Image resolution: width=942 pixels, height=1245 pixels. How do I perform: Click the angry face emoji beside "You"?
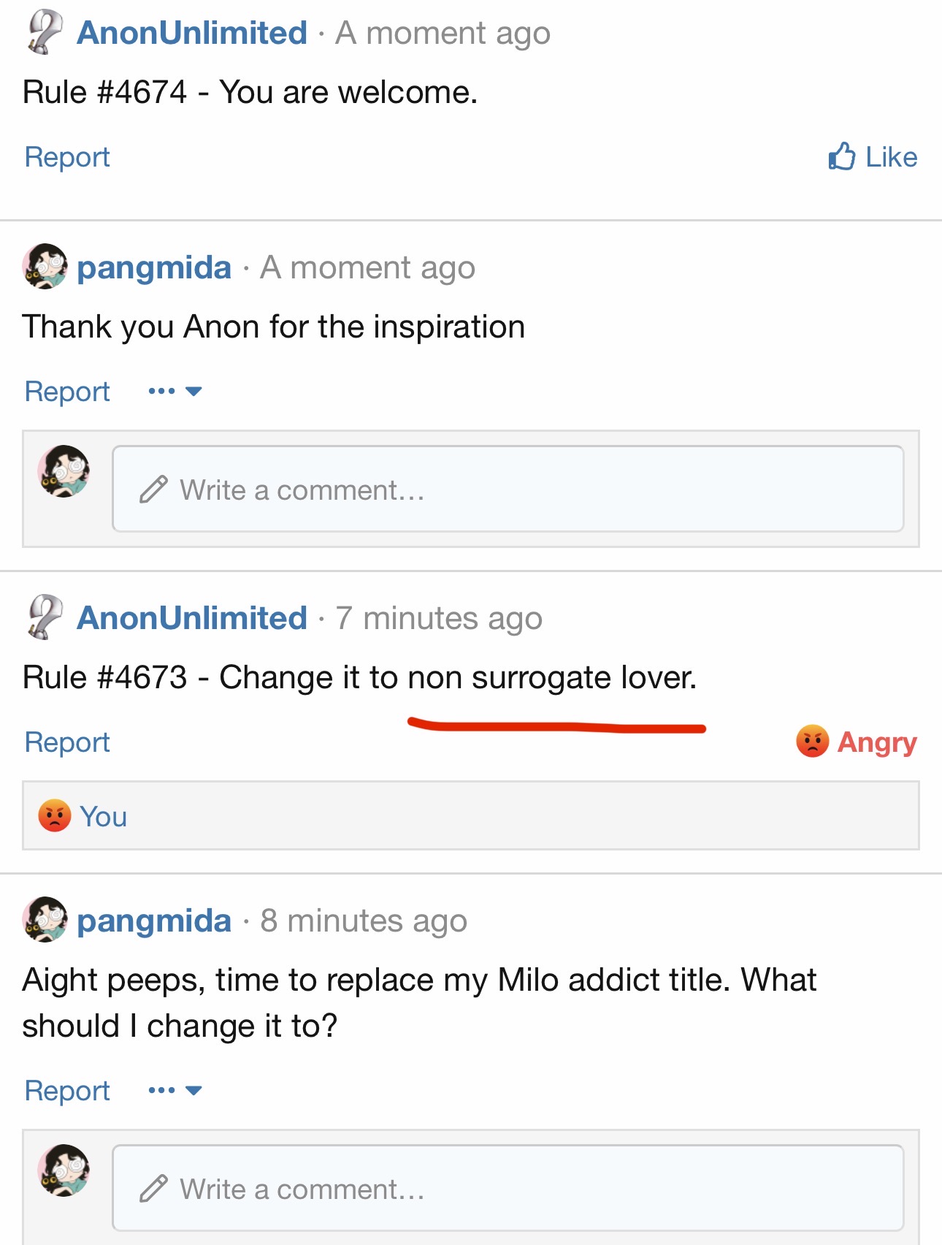coord(55,816)
